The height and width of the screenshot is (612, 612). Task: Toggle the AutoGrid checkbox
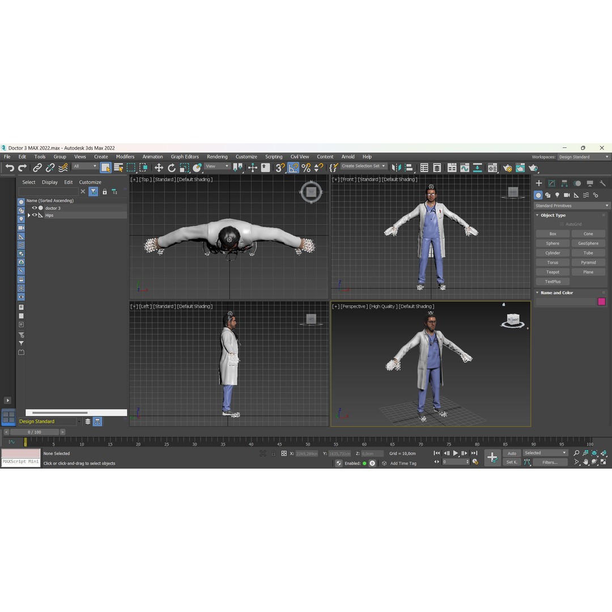[x=562, y=224]
